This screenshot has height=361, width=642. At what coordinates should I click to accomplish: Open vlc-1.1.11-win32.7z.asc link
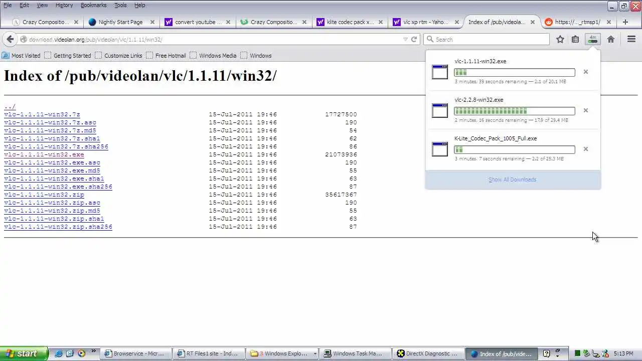click(x=50, y=122)
